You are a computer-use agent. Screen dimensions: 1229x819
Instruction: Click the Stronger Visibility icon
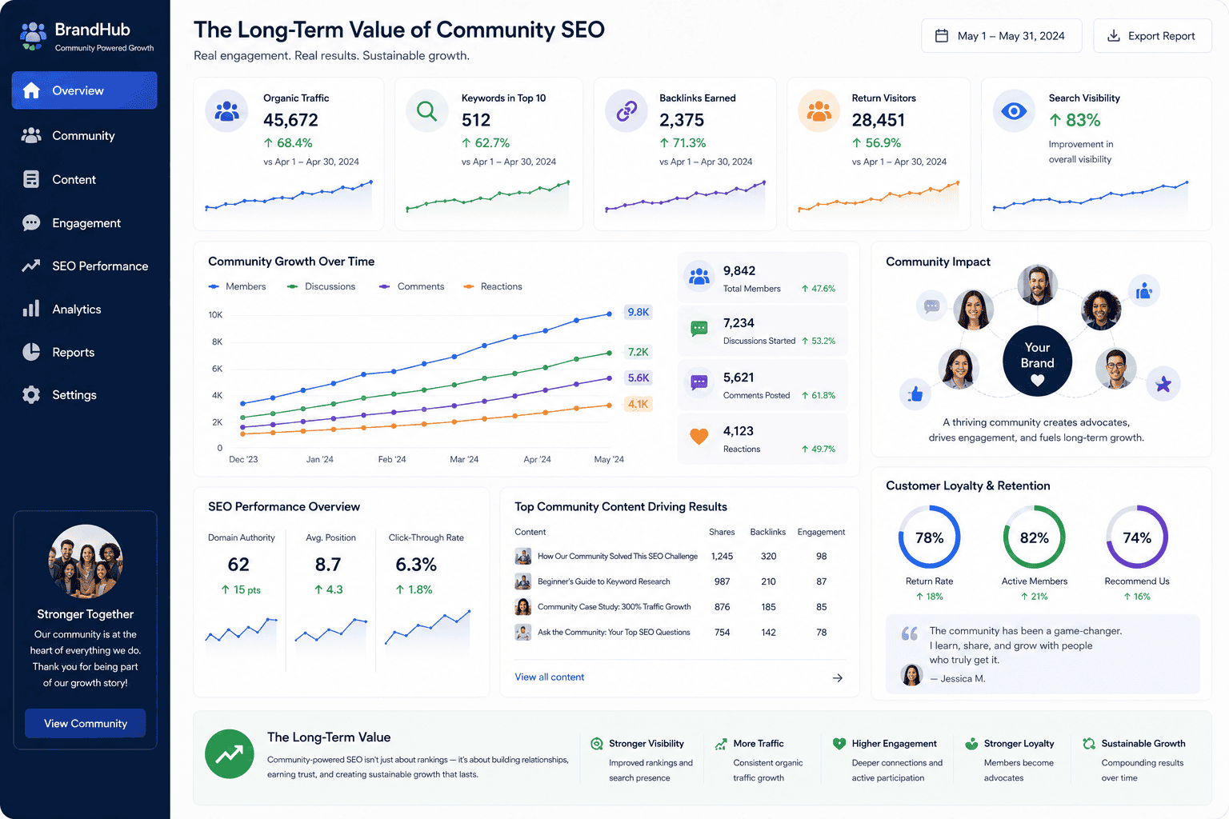coord(596,744)
